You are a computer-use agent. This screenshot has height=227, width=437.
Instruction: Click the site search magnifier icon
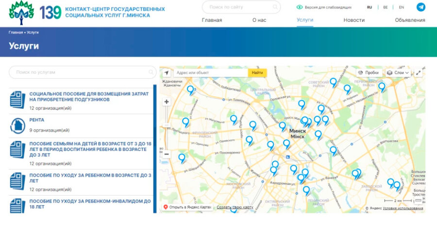click(x=275, y=7)
